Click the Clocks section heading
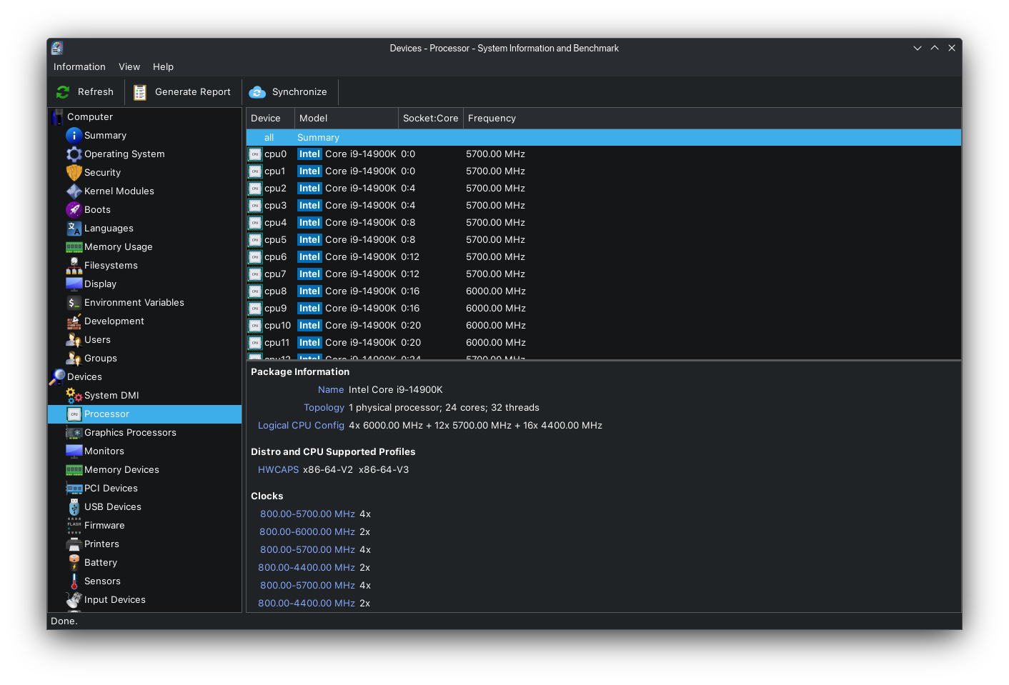Screen dimensions: 1009x685 click(267, 496)
